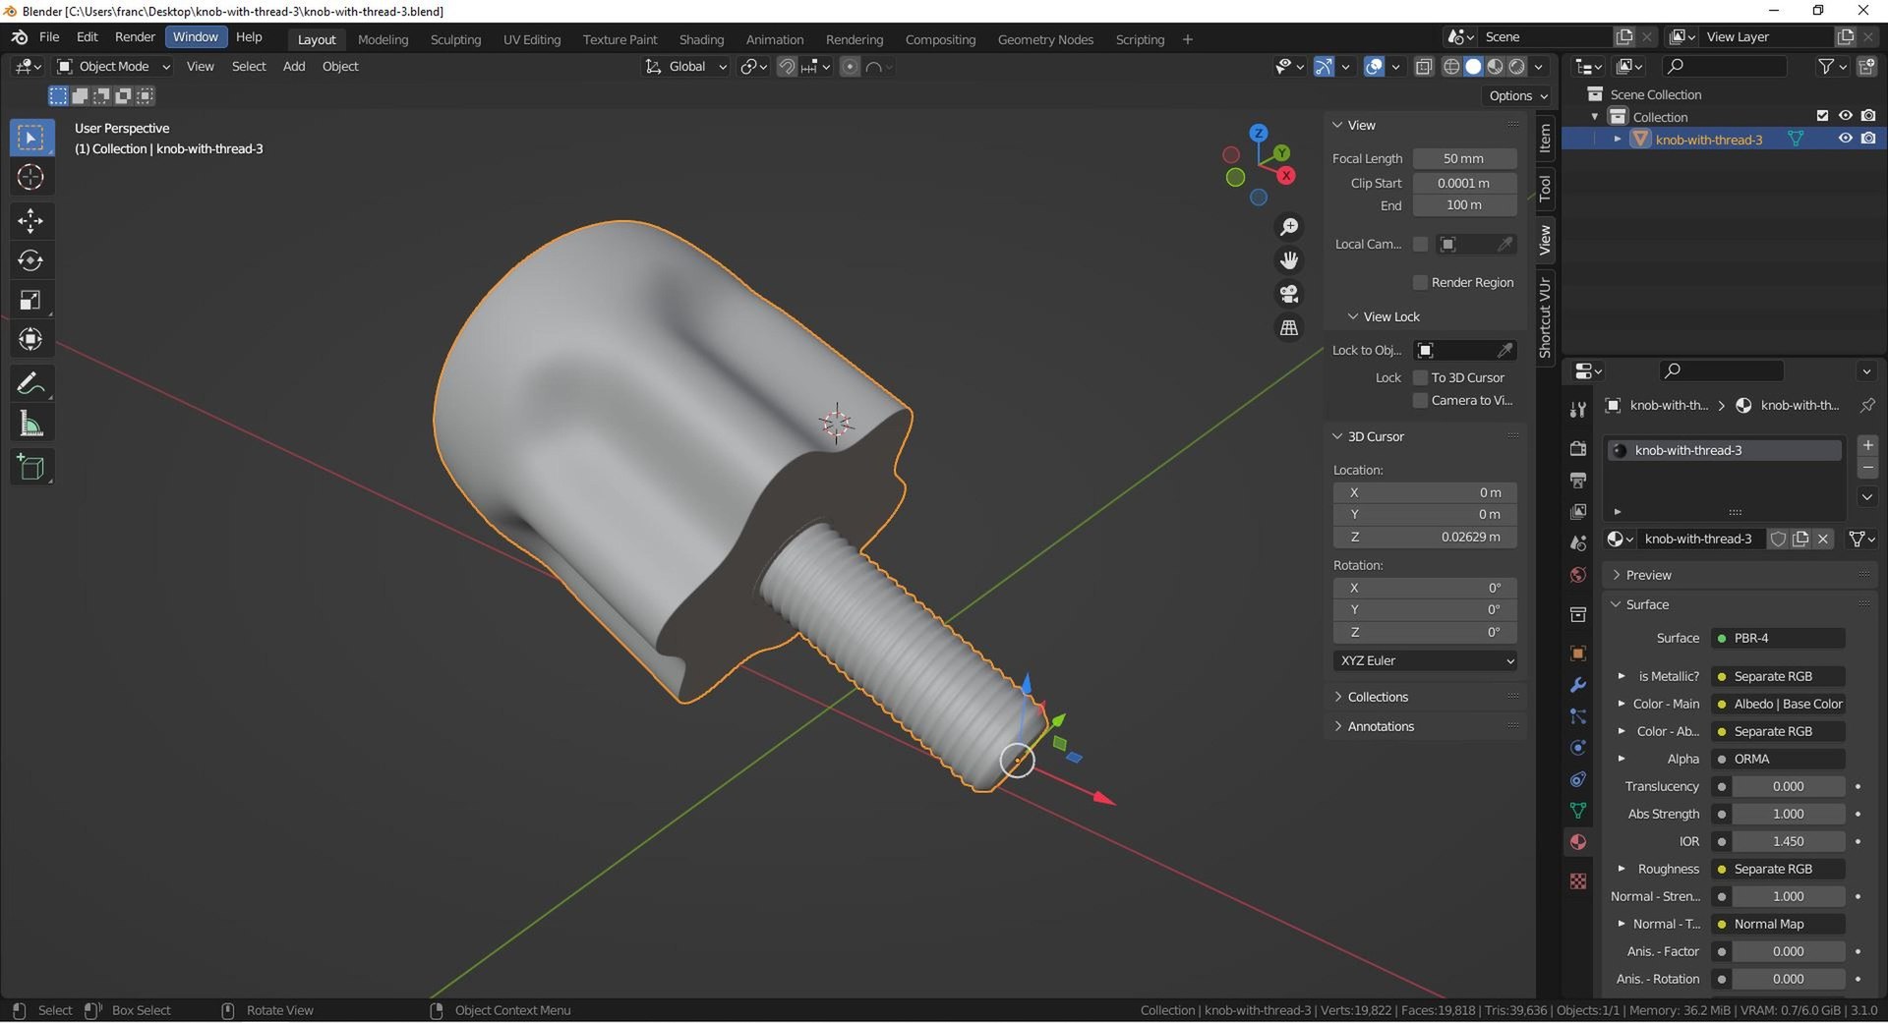Open Global transform orientation dropdown

pos(686,67)
